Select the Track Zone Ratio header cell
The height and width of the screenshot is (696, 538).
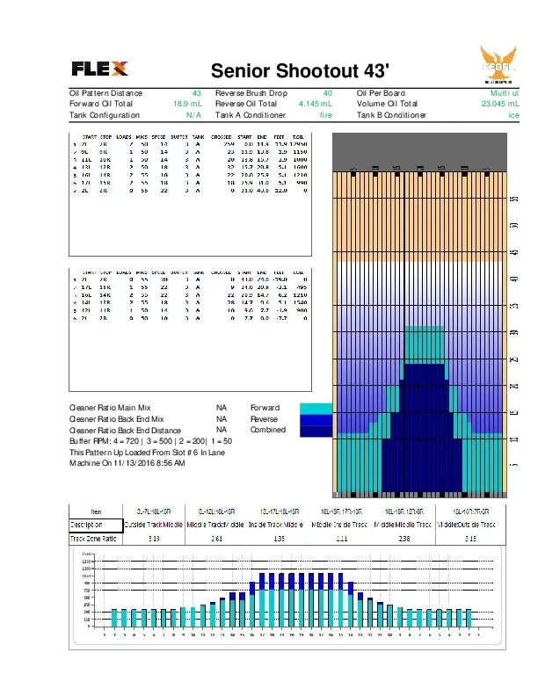tap(93, 538)
